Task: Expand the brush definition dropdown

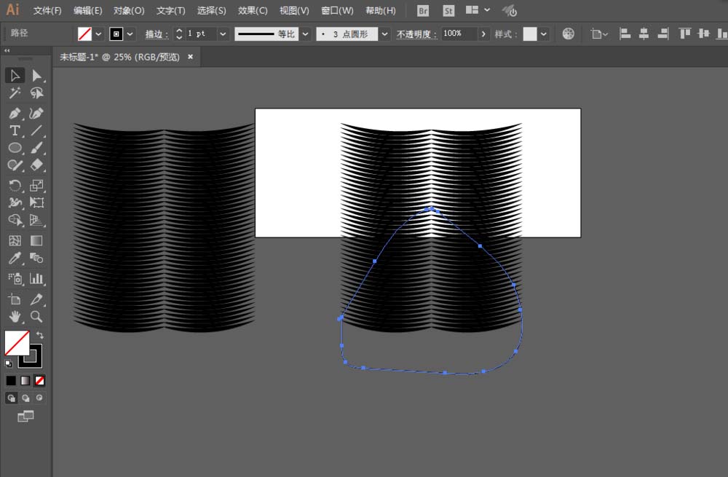Action: coord(384,33)
